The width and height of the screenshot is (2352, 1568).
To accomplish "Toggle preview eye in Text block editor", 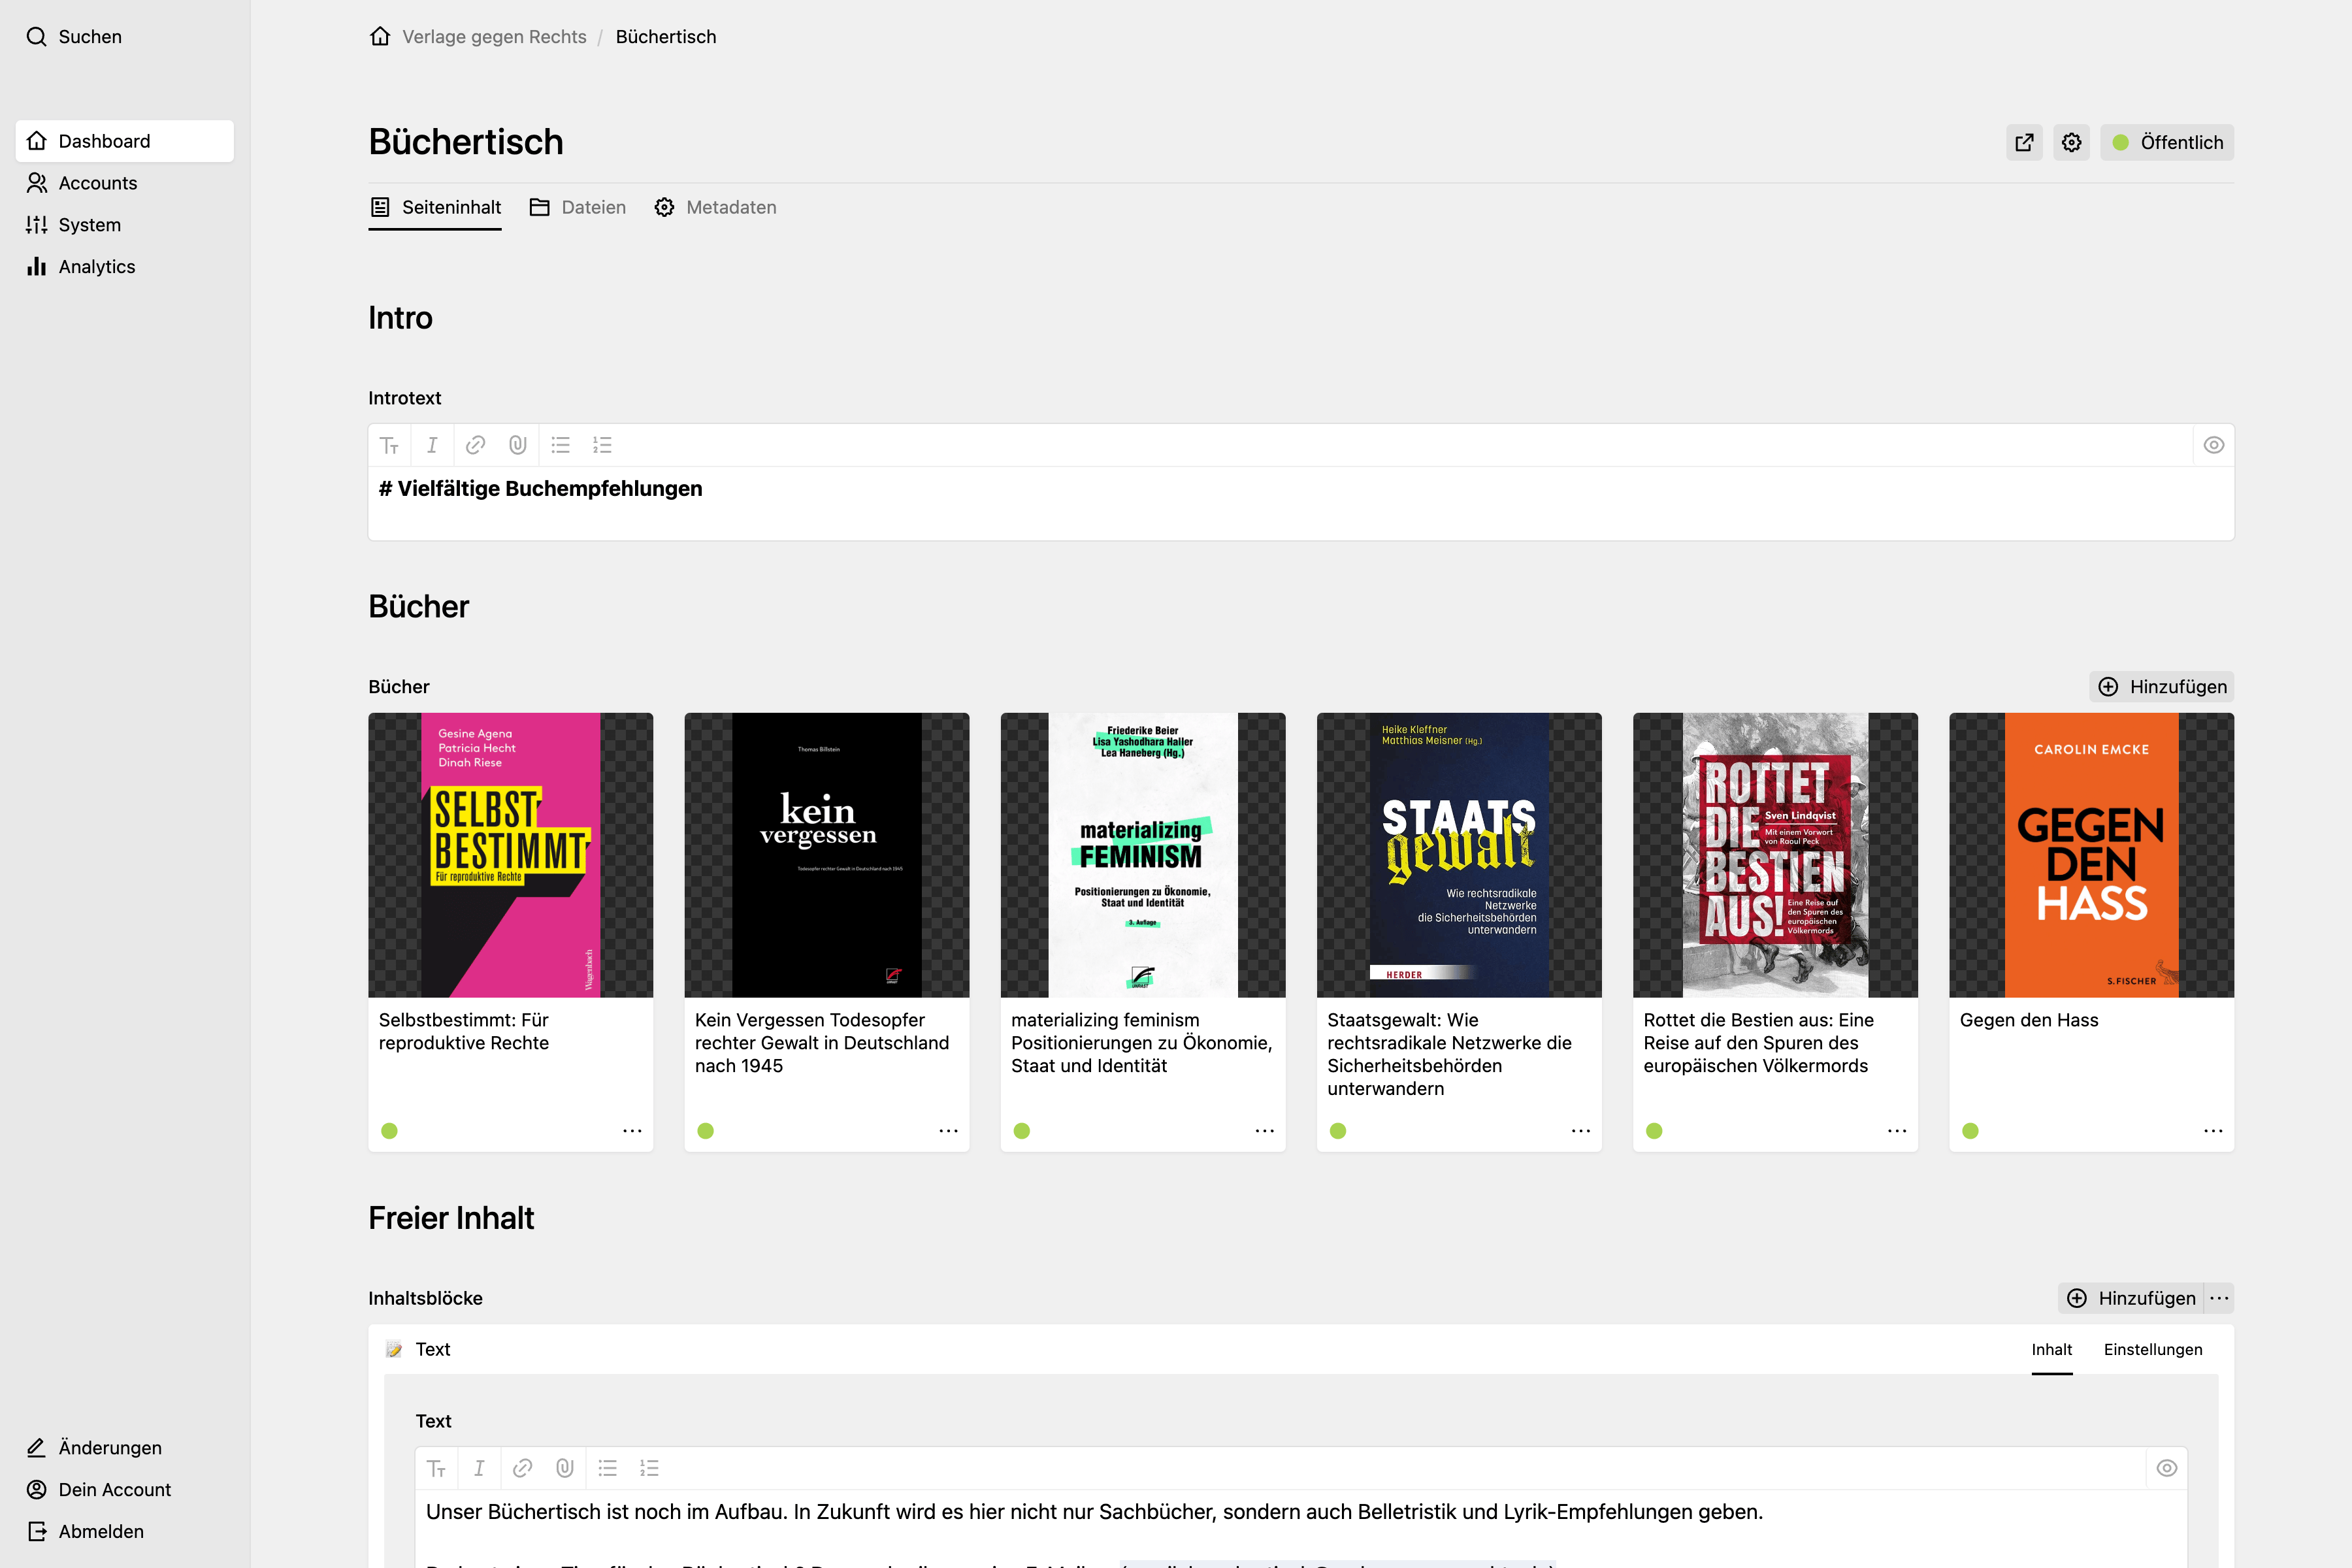I will (x=2166, y=1468).
